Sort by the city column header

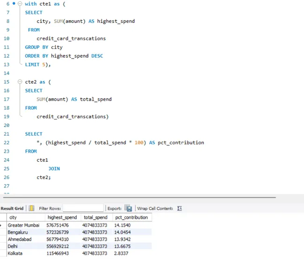[26, 217]
